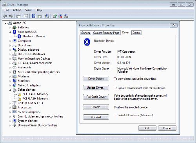
Task: Collapse the Other devices node arrow
Action: (x=10, y=90)
